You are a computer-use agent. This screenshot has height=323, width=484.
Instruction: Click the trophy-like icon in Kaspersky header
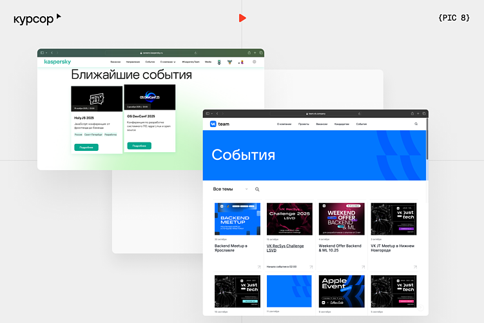pos(229,62)
